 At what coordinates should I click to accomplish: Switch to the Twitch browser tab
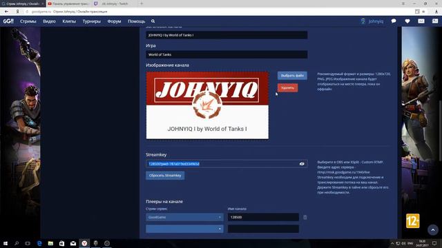(114, 3)
